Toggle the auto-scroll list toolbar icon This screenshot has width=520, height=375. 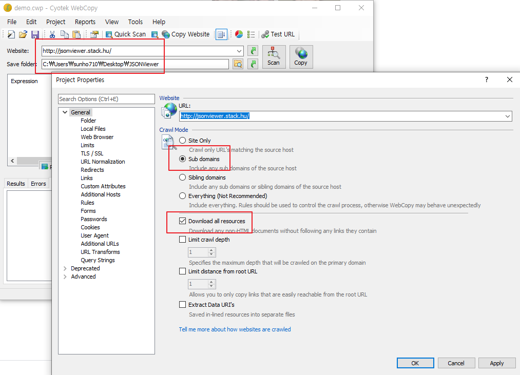coord(222,34)
